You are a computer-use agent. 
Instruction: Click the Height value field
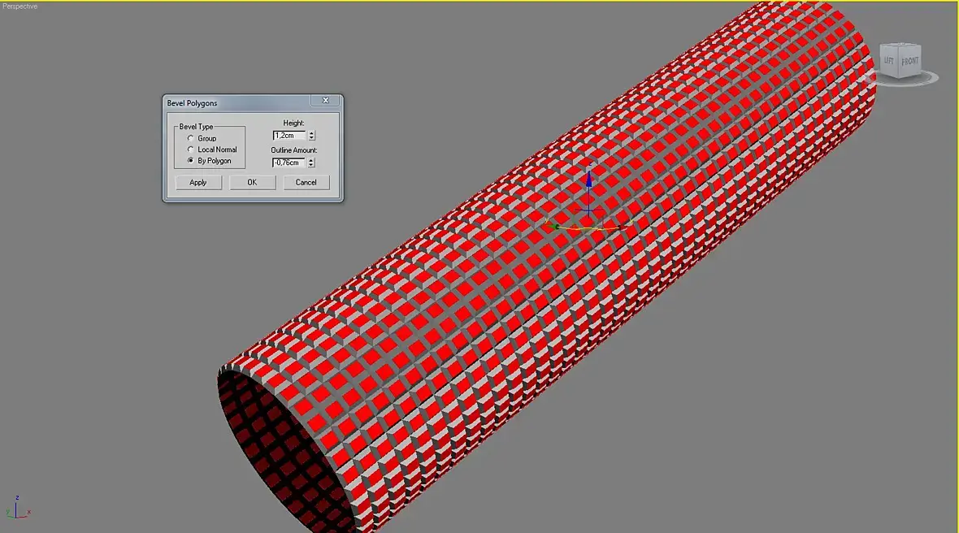pos(289,136)
